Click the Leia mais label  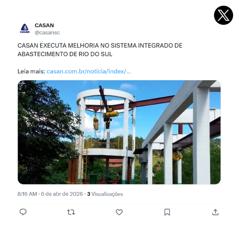pyautogui.click(x=31, y=71)
